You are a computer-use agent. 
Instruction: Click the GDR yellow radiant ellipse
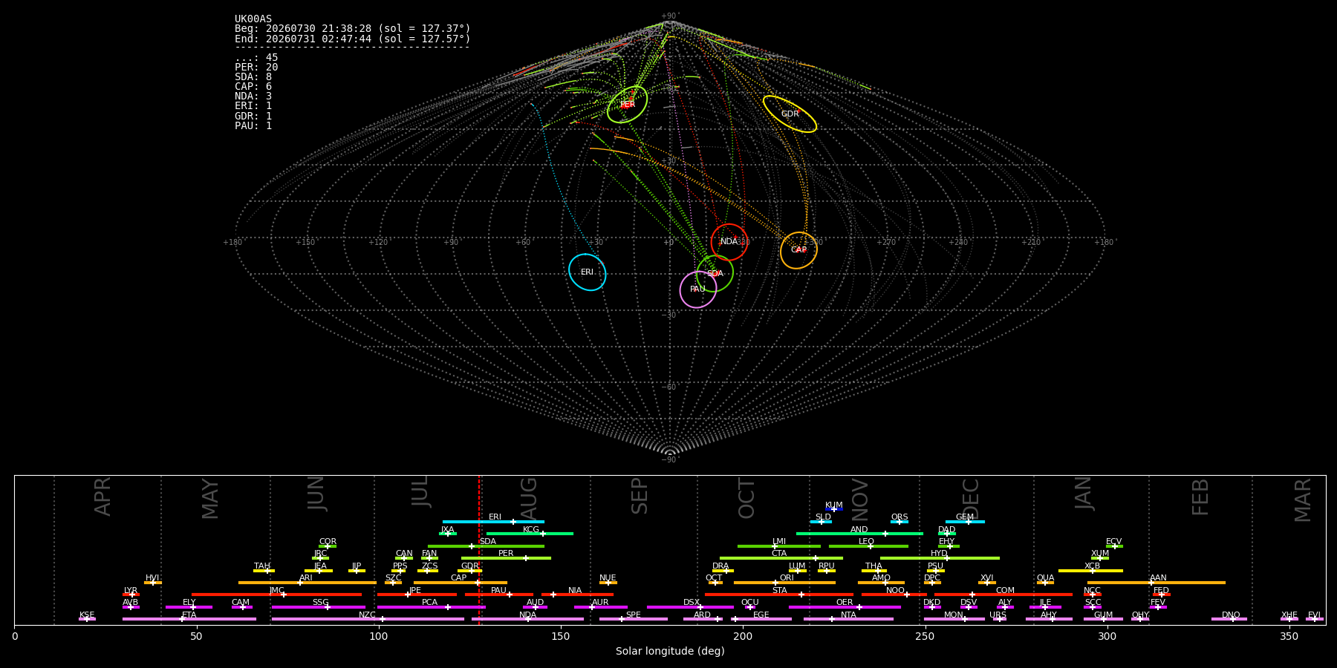click(790, 114)
